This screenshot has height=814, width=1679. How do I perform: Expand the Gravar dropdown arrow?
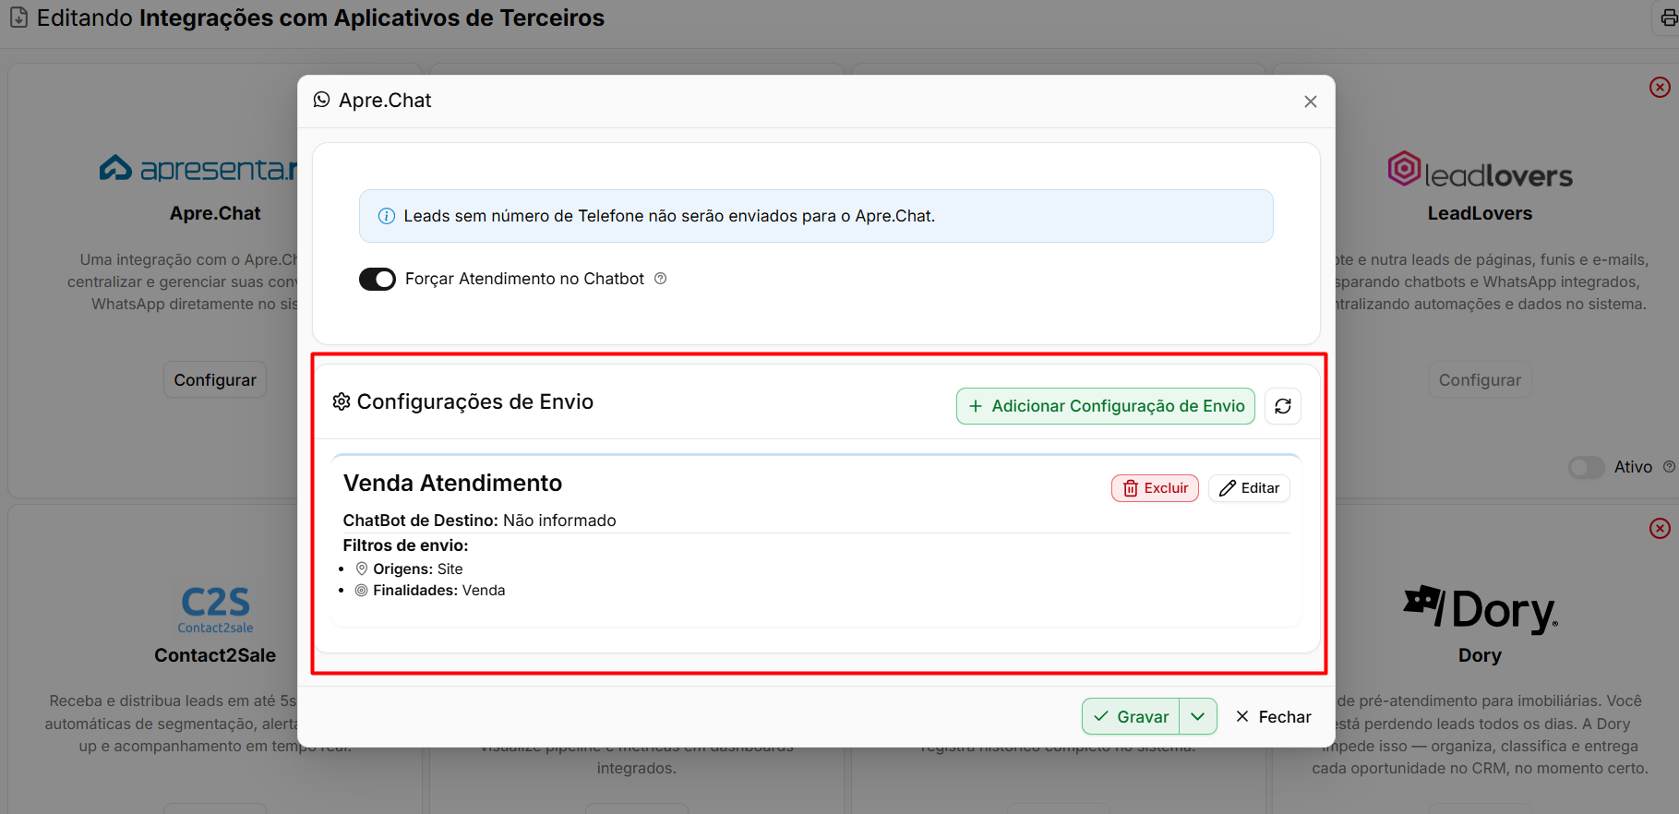point(1198,716)
